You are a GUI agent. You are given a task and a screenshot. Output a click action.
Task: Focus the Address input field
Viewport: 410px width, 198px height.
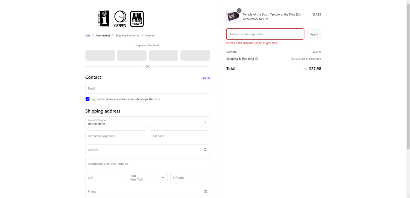[148, 150]
